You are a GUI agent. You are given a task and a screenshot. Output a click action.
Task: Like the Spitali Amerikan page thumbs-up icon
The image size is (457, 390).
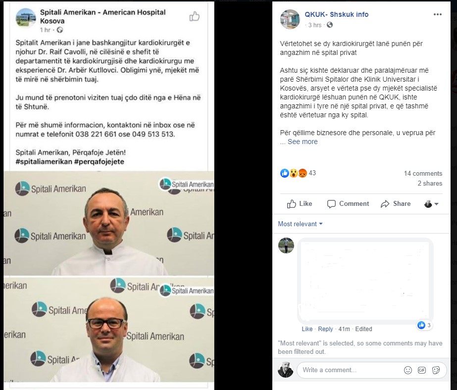[x=195, y=16]
